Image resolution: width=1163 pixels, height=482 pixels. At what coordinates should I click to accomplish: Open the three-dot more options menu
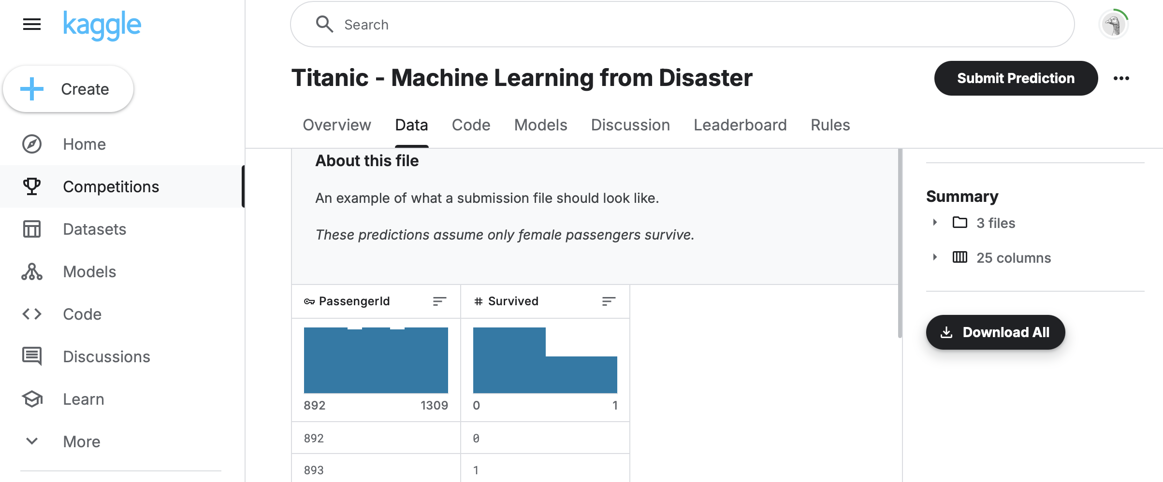pyautogui.click(x=1121, y=78)
